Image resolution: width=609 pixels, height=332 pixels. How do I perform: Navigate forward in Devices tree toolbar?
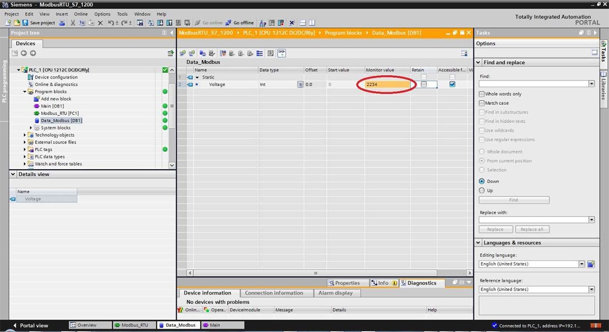[x=33, y=53]
